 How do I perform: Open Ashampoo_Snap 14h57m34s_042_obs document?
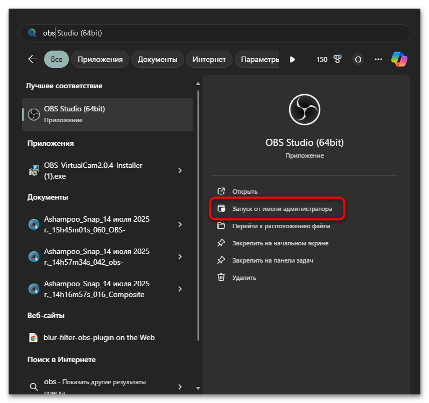107,257
